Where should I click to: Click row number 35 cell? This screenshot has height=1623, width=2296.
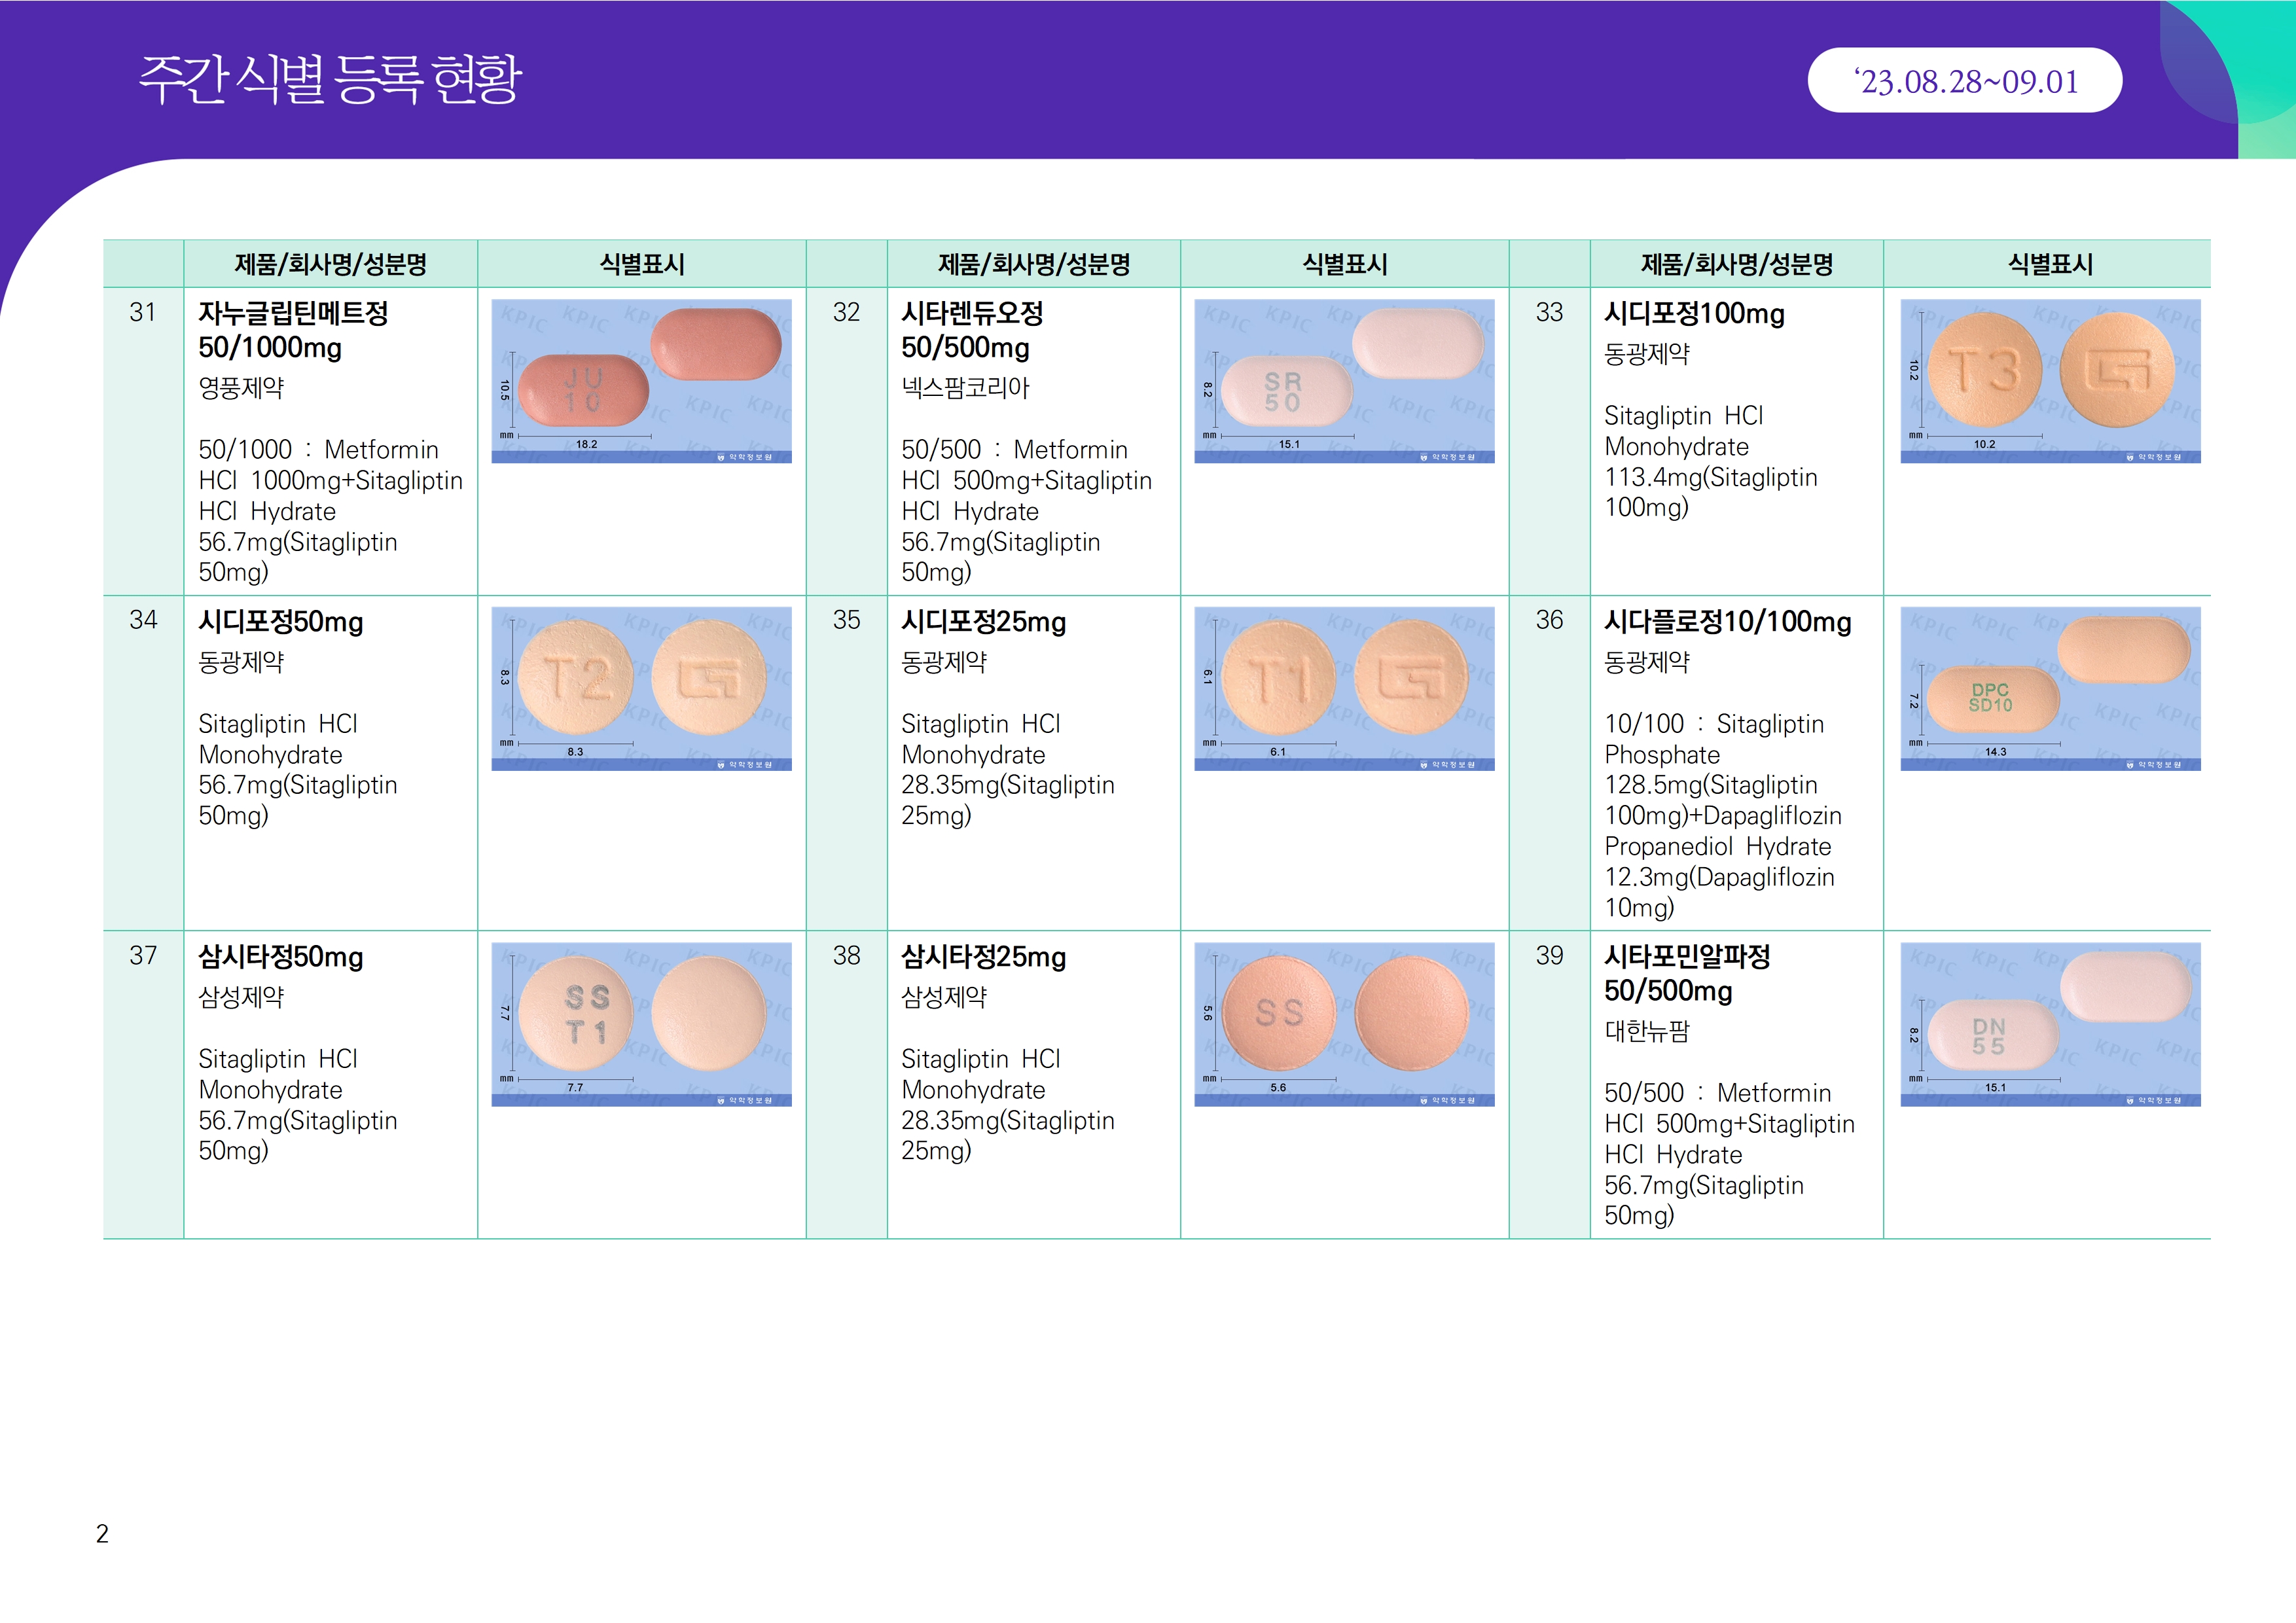pos(846,621)
